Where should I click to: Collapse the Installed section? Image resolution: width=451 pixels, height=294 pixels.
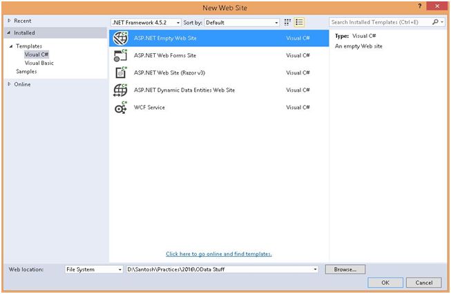point(9,32)
